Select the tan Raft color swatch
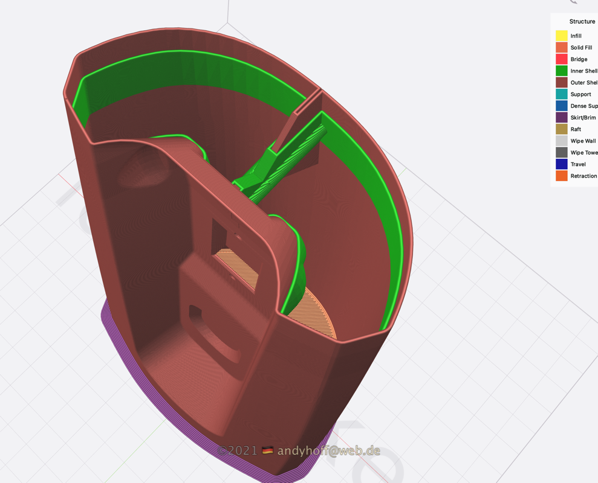 [x=562, y=129]
